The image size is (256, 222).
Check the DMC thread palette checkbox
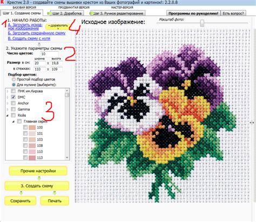(x=14, y=97)
